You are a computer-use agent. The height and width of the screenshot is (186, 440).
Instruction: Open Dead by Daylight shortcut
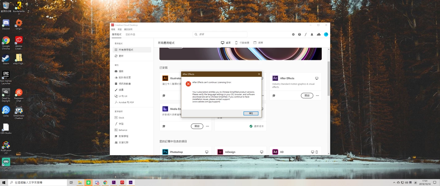coord(6,95)
